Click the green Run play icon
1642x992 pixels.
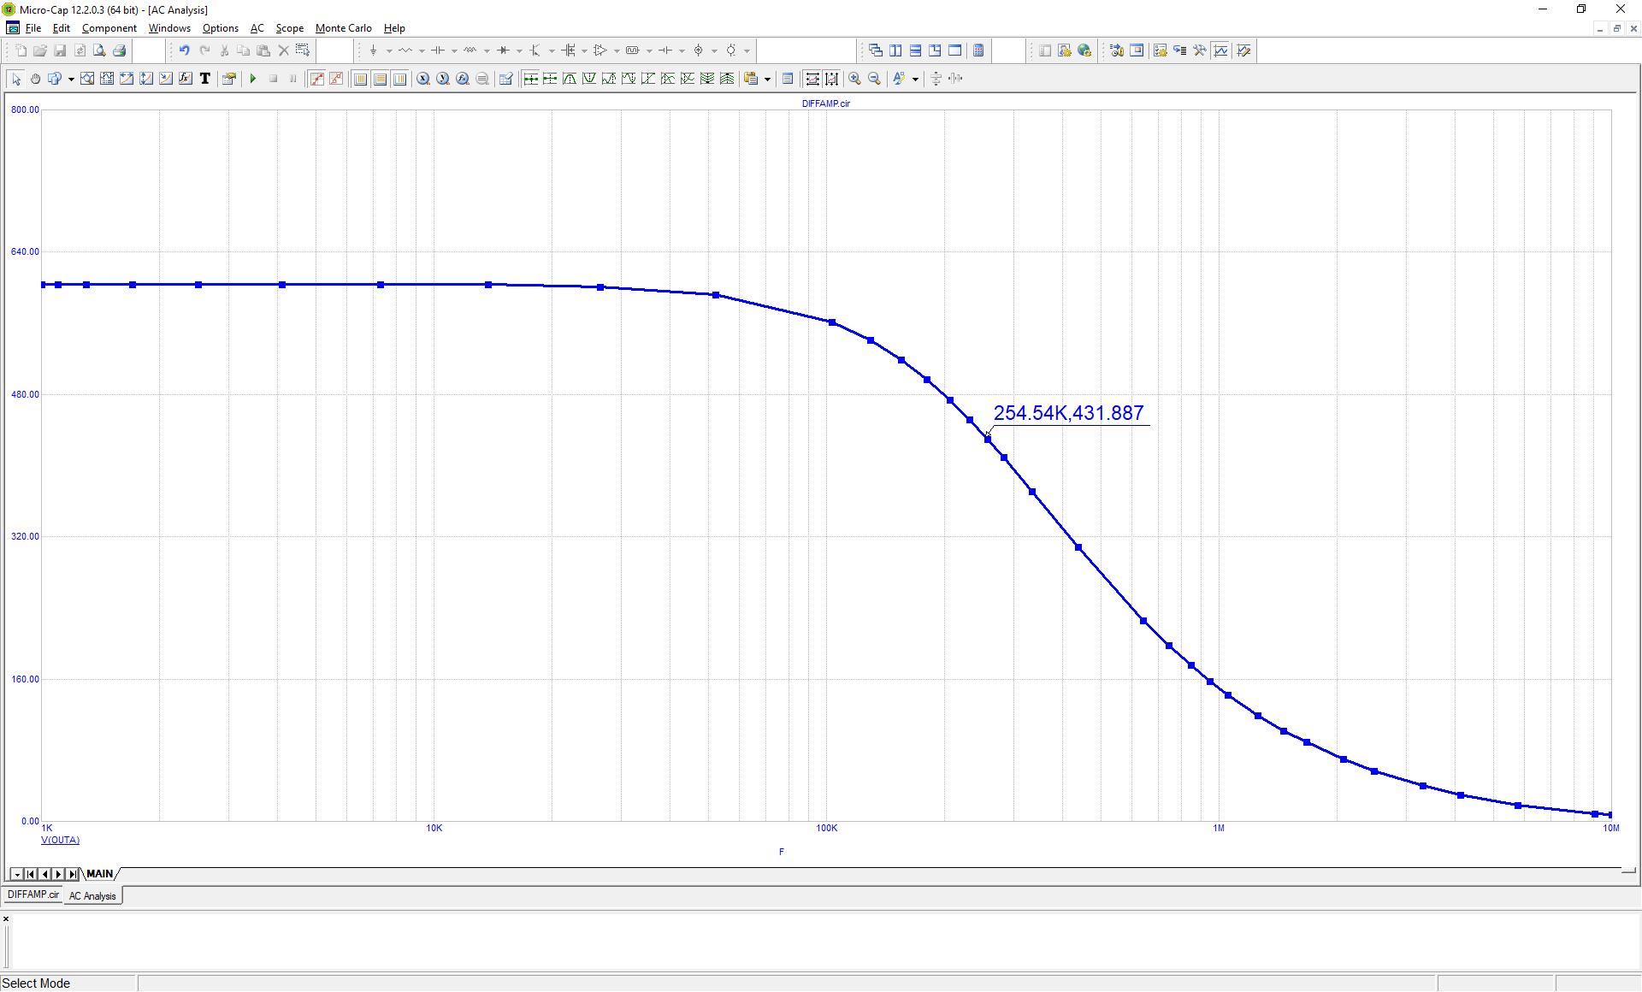[253, 79]
